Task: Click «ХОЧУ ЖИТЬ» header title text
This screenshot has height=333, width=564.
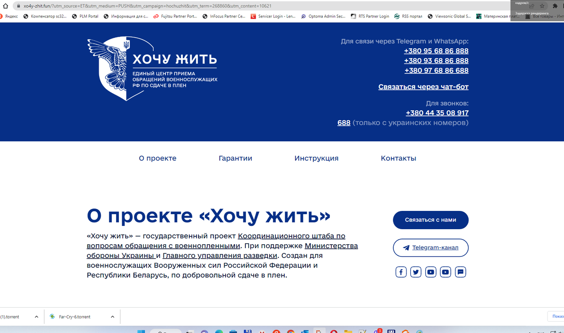Action: click(174, 60)
